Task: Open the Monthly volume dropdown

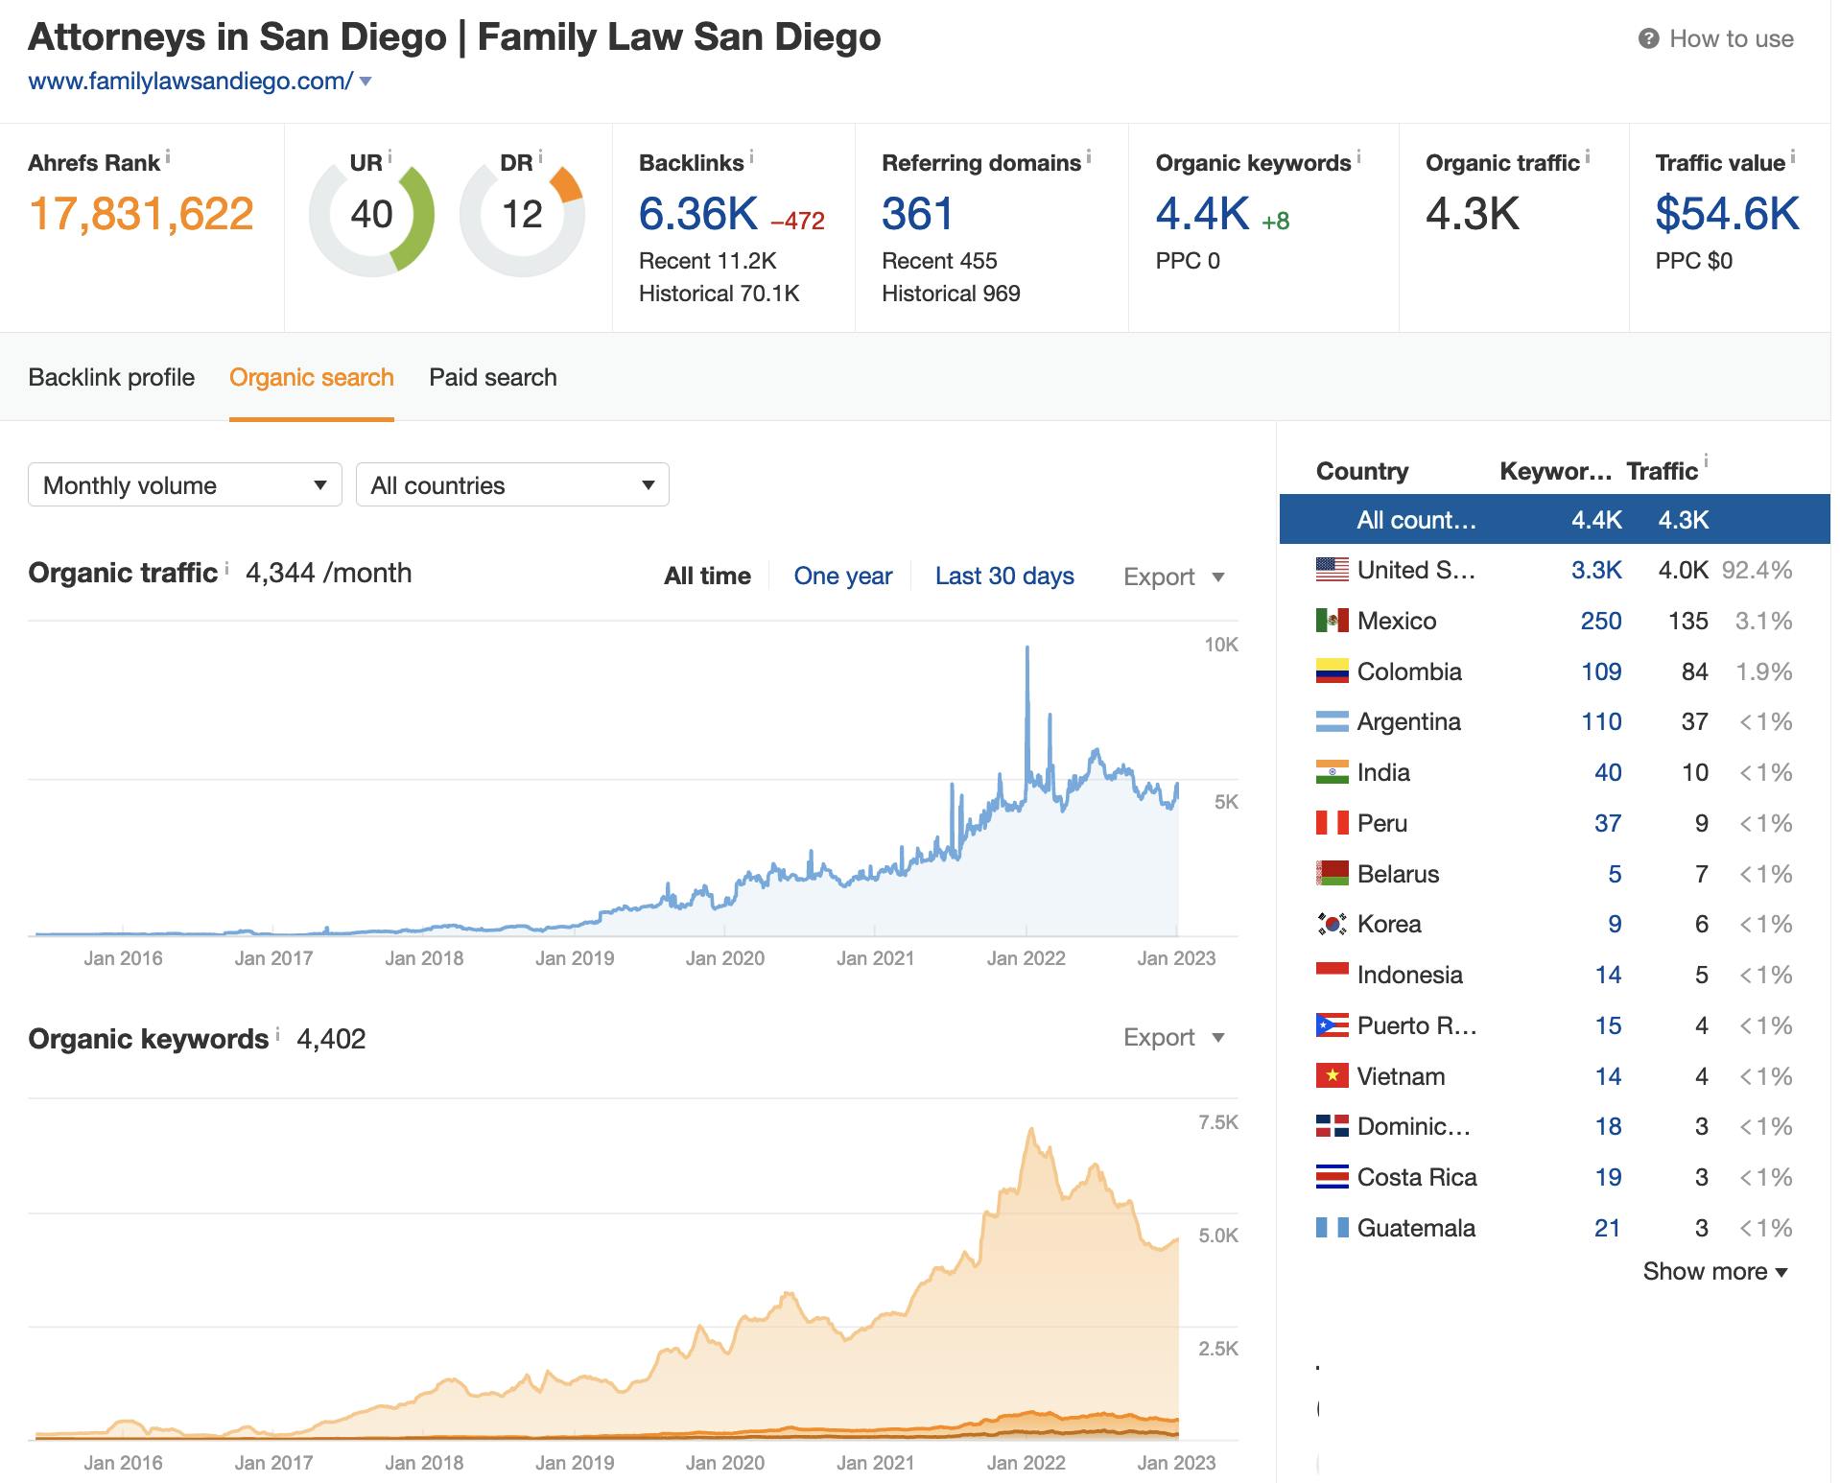Action: click(185, 485)
